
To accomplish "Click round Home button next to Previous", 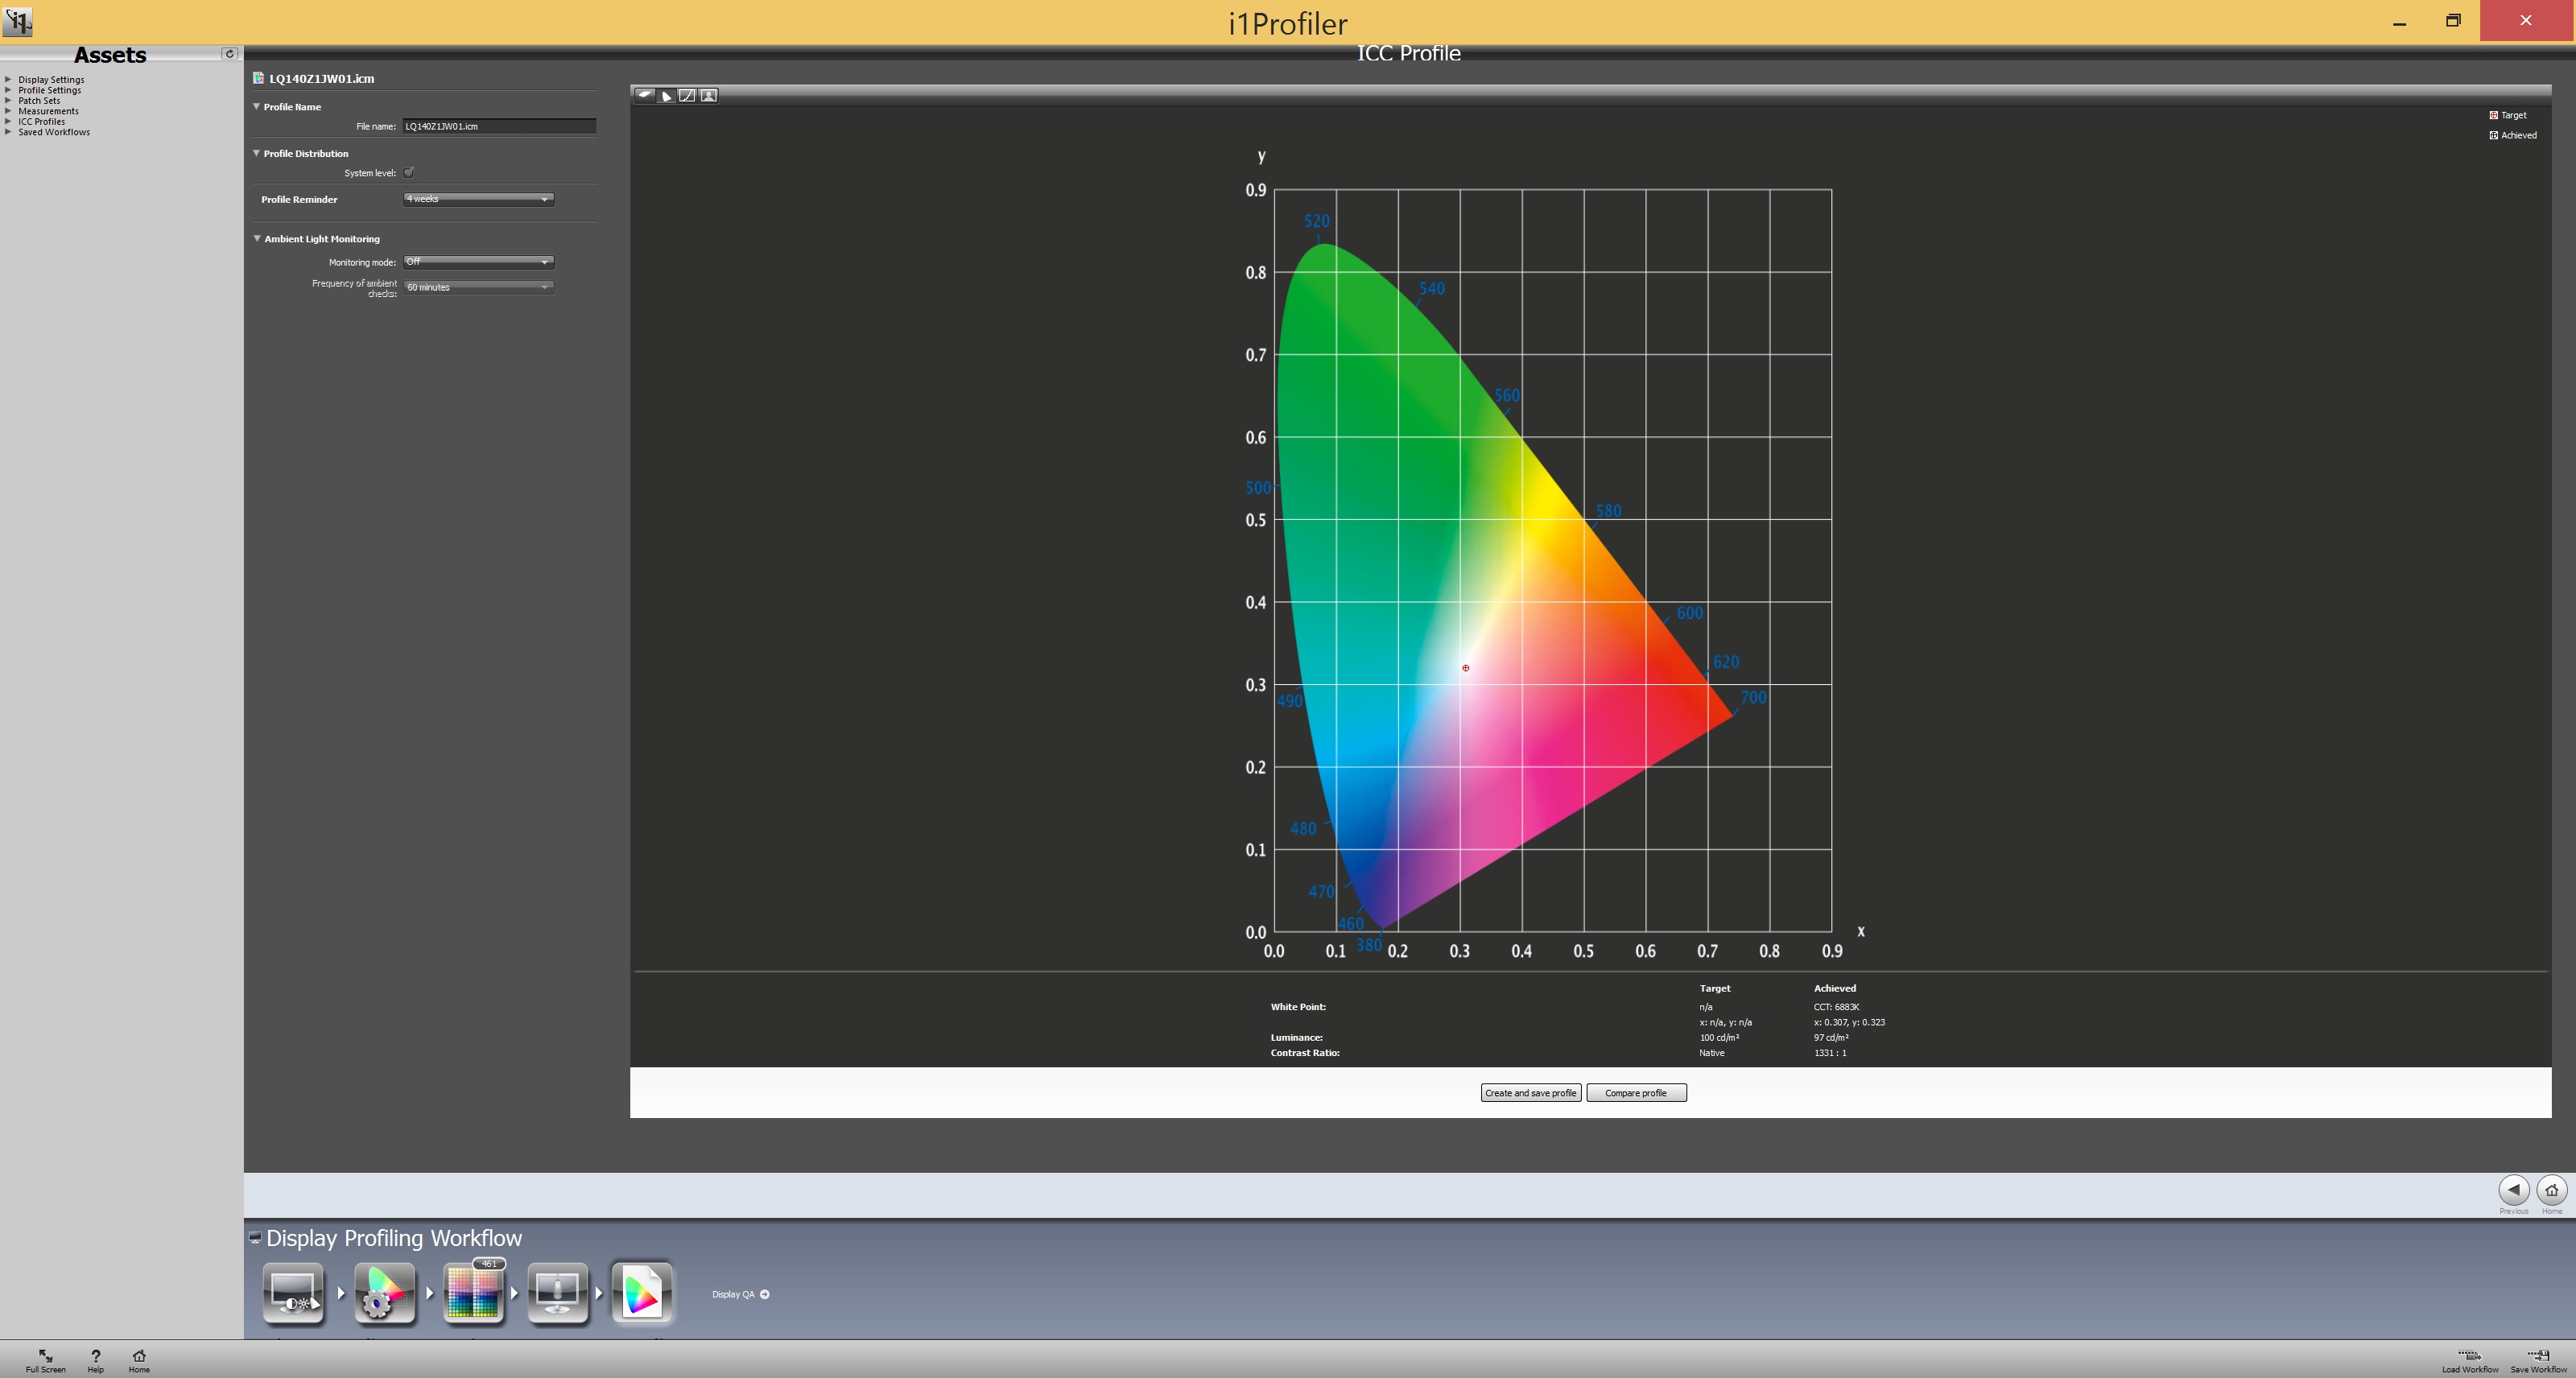I will click(x=2552, y=1190).
